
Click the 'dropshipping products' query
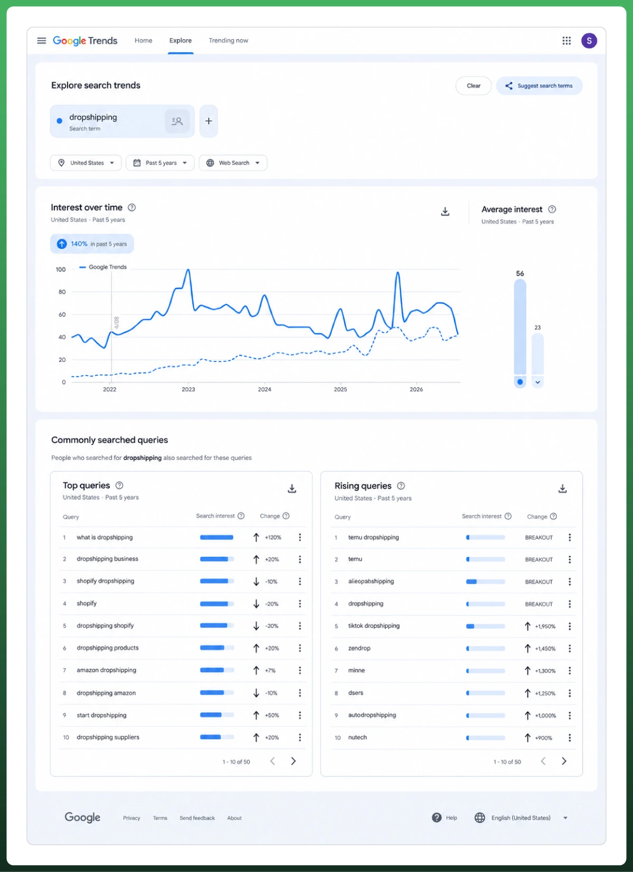108,648
